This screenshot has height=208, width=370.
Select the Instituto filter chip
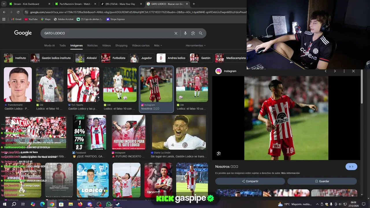coord(16,58)
